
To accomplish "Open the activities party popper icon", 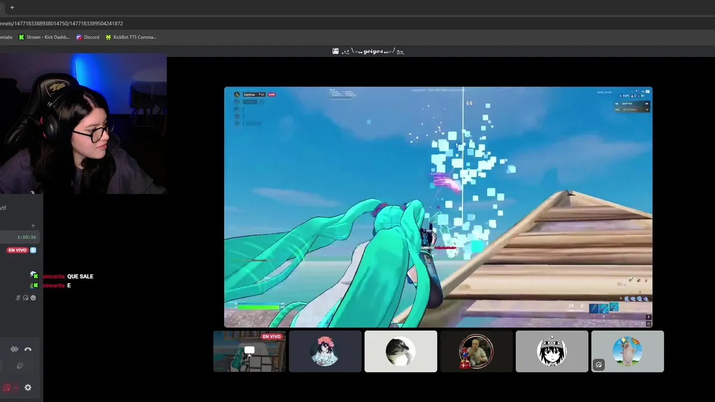I will 20,366.
